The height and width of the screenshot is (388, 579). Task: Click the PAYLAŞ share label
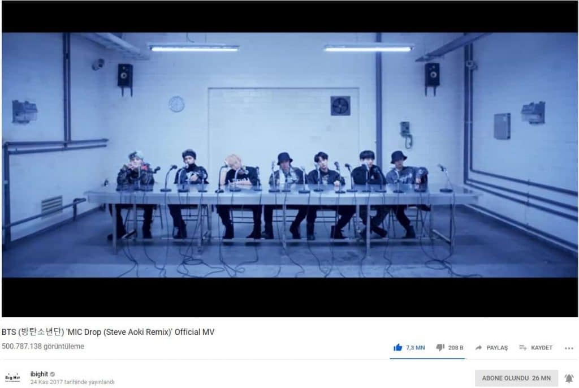click(x=497, y=348)
